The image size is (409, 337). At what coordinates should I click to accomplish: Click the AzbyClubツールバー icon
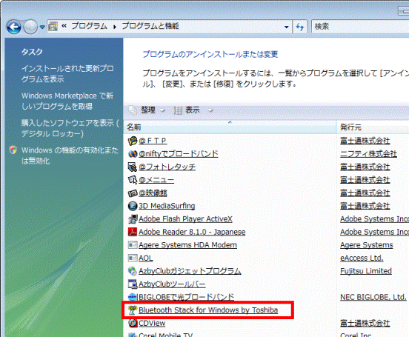(133, 284)
